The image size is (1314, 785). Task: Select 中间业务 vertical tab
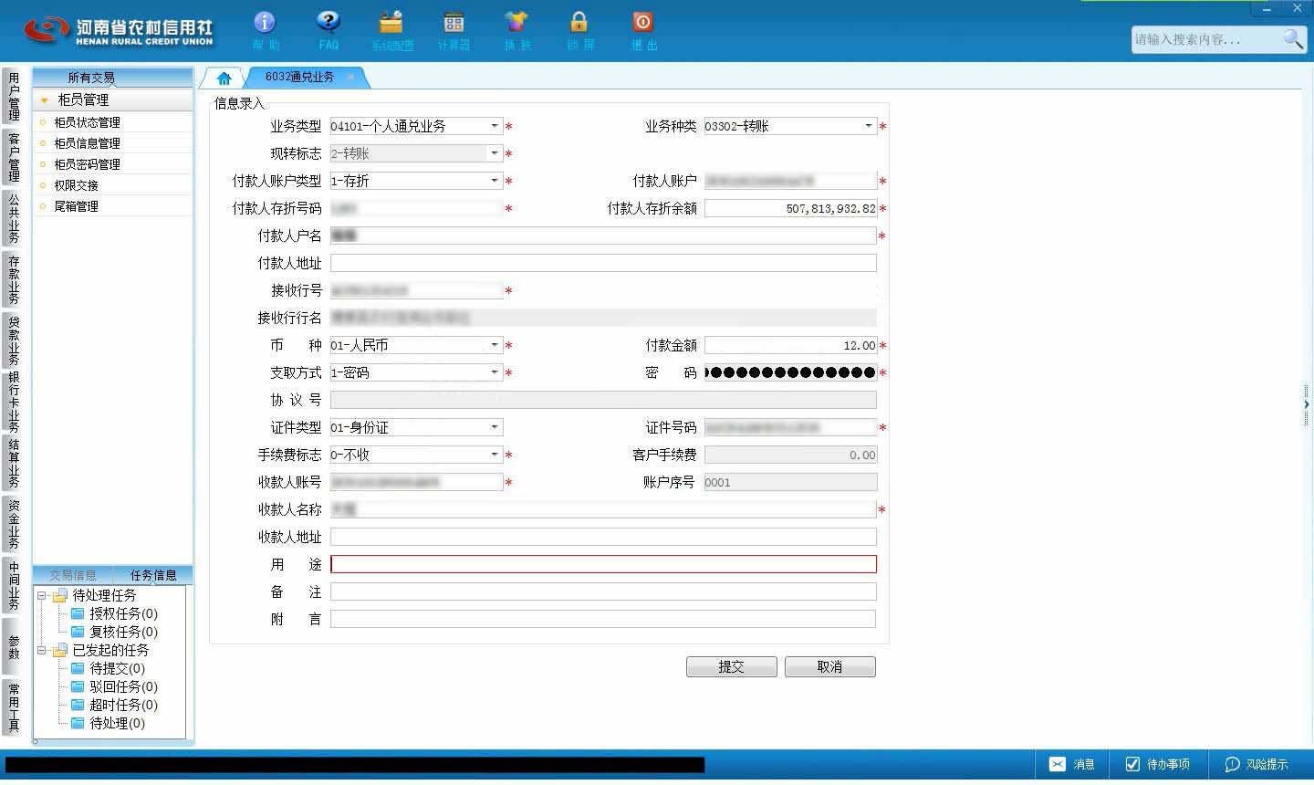point(13,585)
